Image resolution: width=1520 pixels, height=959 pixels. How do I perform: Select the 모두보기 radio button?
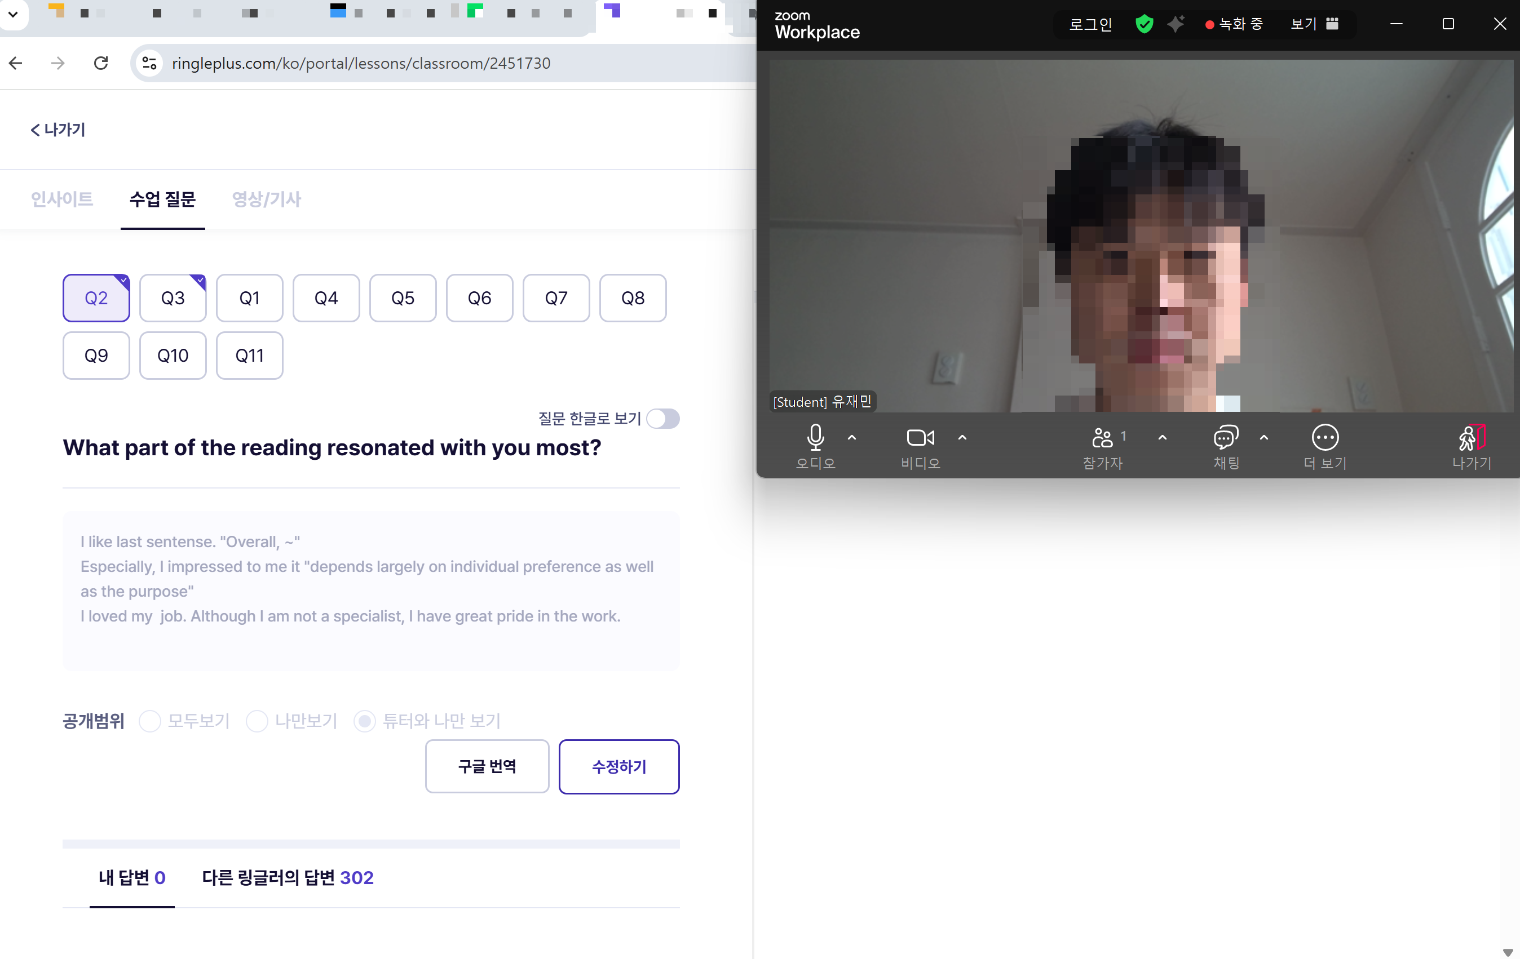click(150, 721)
